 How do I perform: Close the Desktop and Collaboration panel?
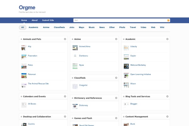(65, 117)
